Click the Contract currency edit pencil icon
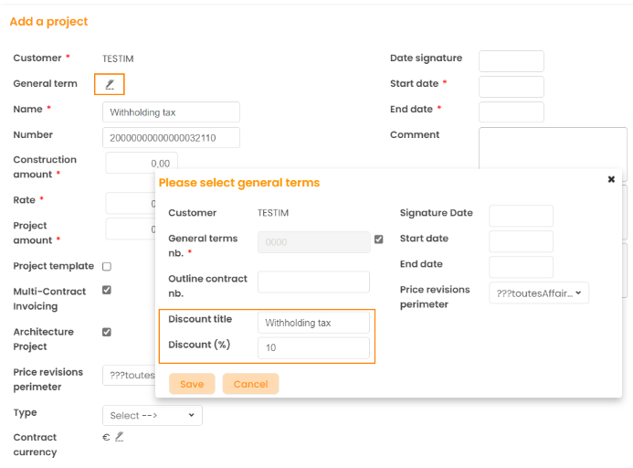This screenshot has height=468, width=633. click(x=119, y=437)
